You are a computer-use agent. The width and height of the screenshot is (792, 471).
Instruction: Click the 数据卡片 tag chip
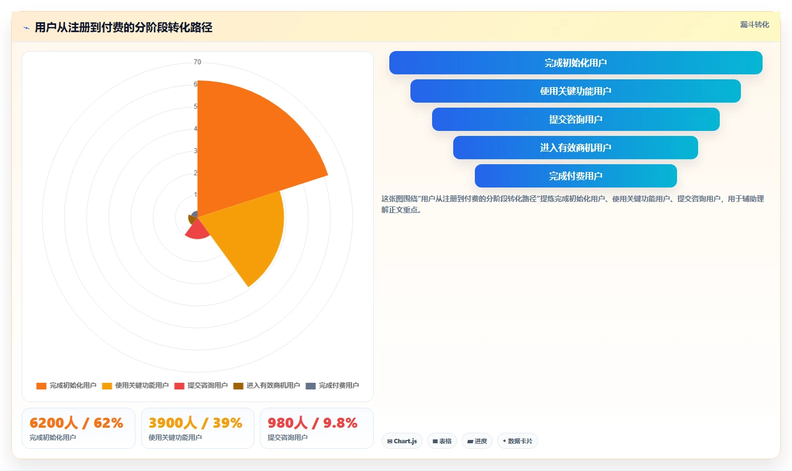pyautogui.click(x=518, y=441)
